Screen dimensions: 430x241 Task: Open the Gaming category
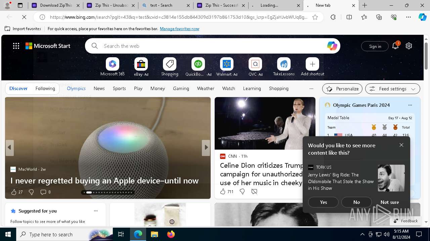(181, 88)
